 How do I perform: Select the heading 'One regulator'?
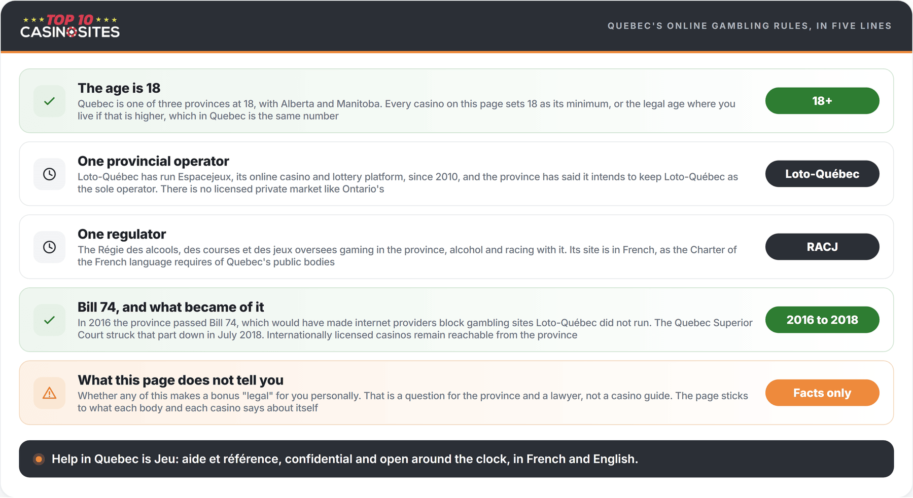pos(122,234)
